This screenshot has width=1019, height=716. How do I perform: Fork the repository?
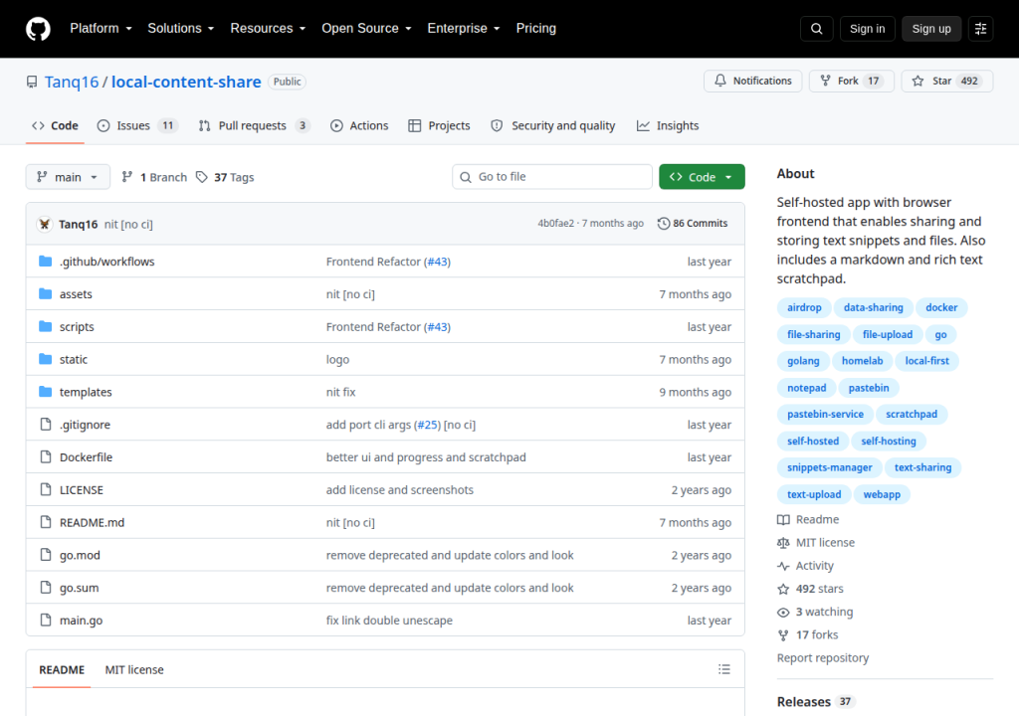tap(852, 81)
